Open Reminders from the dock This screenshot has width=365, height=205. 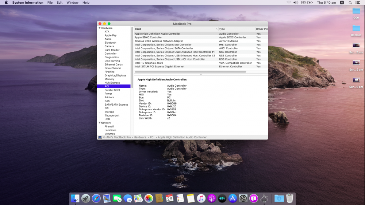pyautogui.click(x=180, y=198)
